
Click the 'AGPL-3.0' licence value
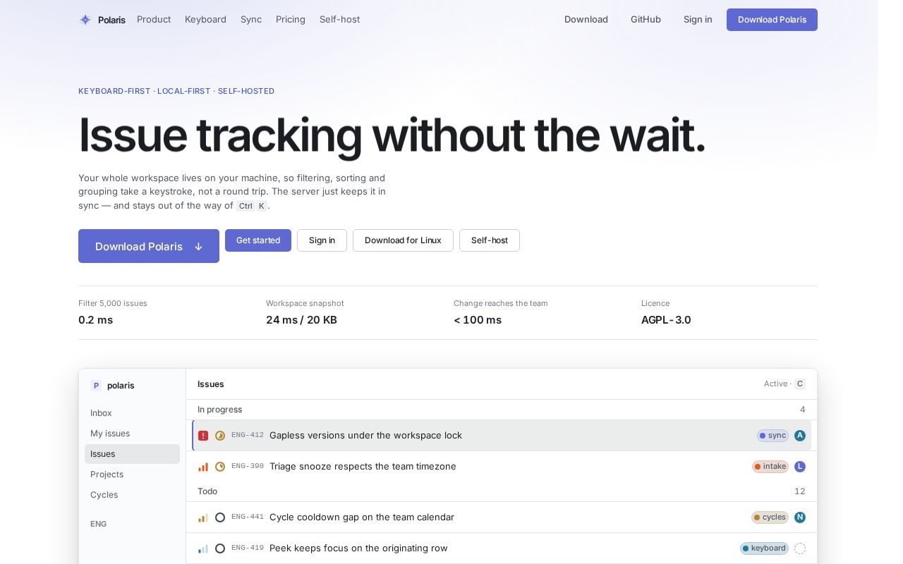[x=666, y=320]
